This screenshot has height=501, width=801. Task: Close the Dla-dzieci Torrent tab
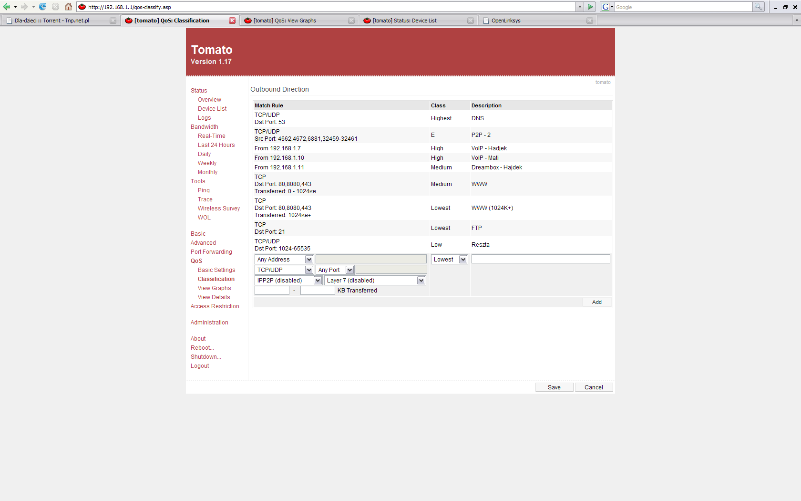(x=113, y=21)
